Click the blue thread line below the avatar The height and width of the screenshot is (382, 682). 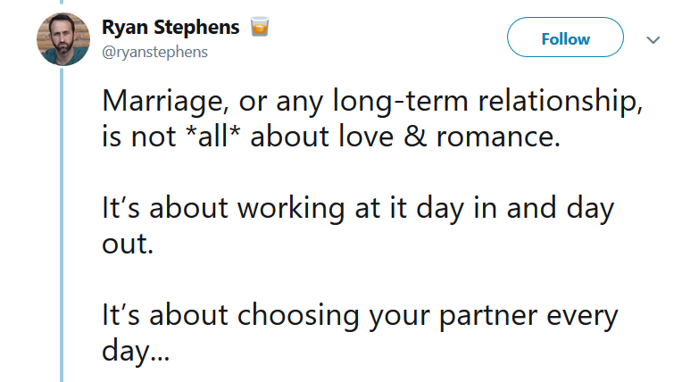click(x=62, y=225)
